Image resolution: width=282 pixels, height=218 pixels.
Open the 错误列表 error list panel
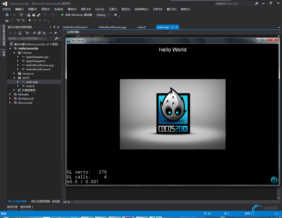point(12,207)
